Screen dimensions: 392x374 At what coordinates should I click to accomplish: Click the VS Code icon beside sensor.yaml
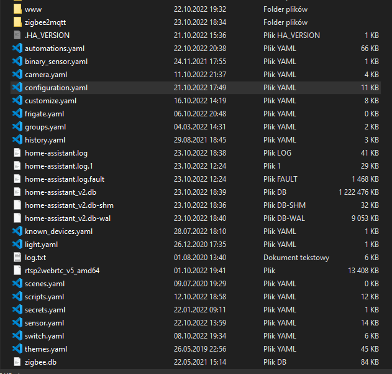17,322
